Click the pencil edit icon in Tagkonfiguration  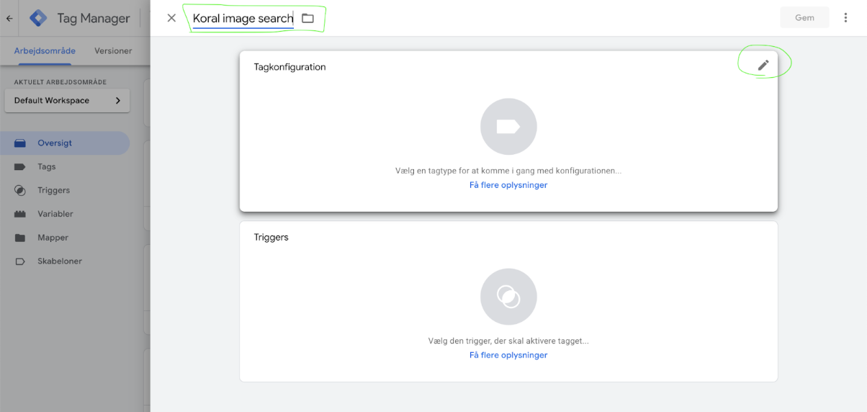click(x=763, y=66)
